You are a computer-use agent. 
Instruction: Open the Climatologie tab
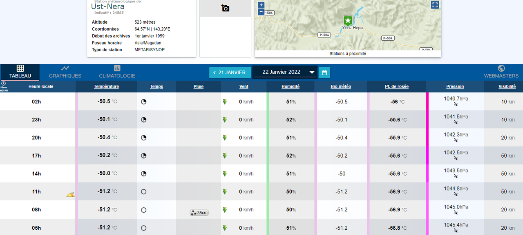117,72
